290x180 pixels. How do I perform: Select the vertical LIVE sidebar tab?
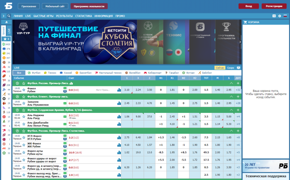point(9,31)
